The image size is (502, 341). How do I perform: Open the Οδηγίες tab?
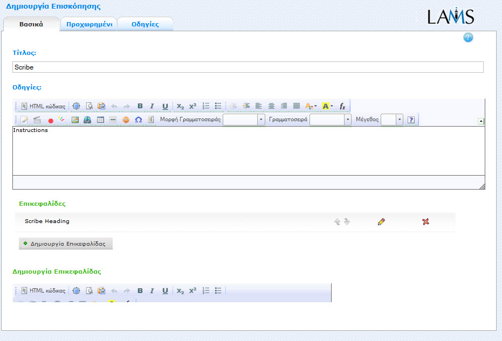[x=145, y=24]
